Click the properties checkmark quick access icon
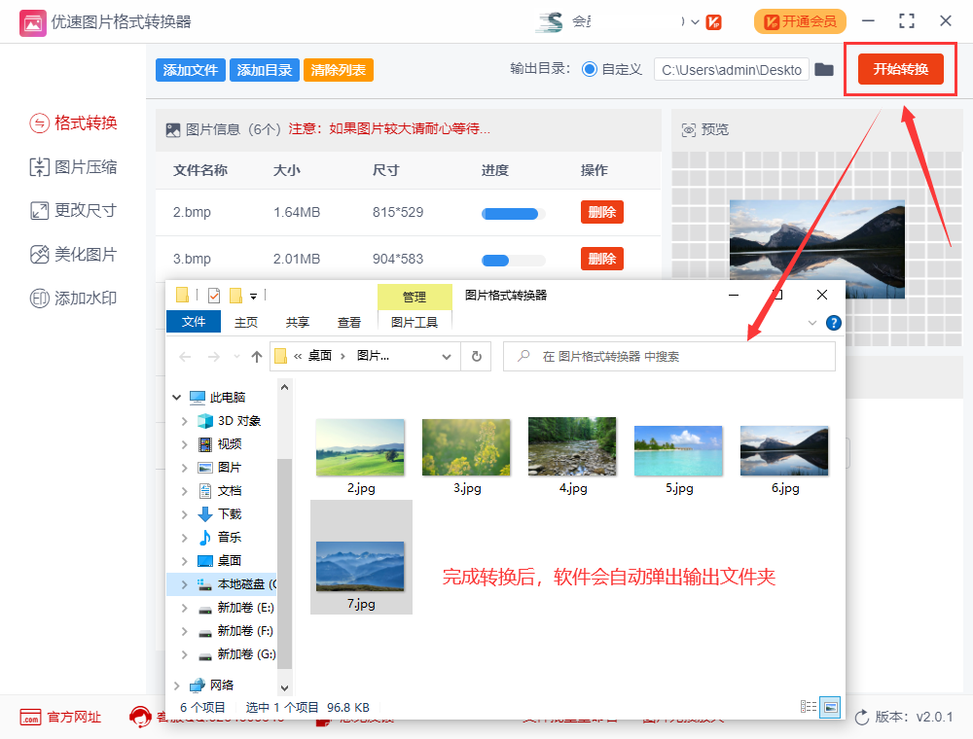 (x=214, y=295)
